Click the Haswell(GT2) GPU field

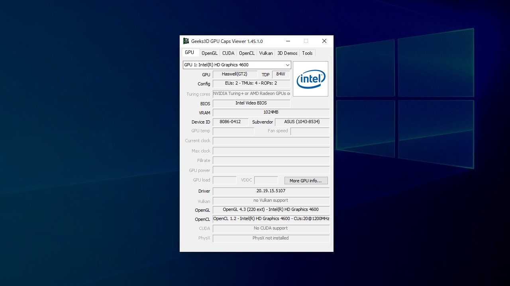click(x=235, y=74)
